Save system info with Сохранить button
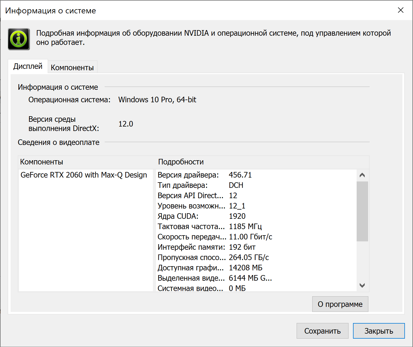Image resolution: width=413 pixels, height=347 pixels. [322, 331]
